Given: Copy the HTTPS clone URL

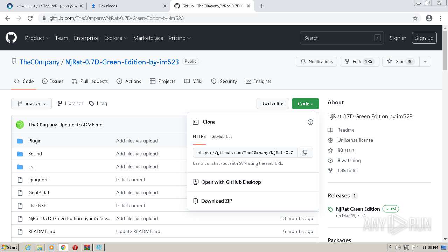Looking at the screenshot, I should point(305,153).
